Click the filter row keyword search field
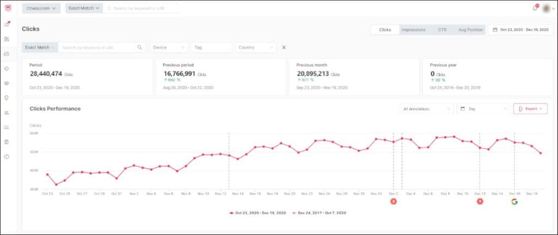The width and height of the screenshot is (558, 235). click(x=96, y=47)
